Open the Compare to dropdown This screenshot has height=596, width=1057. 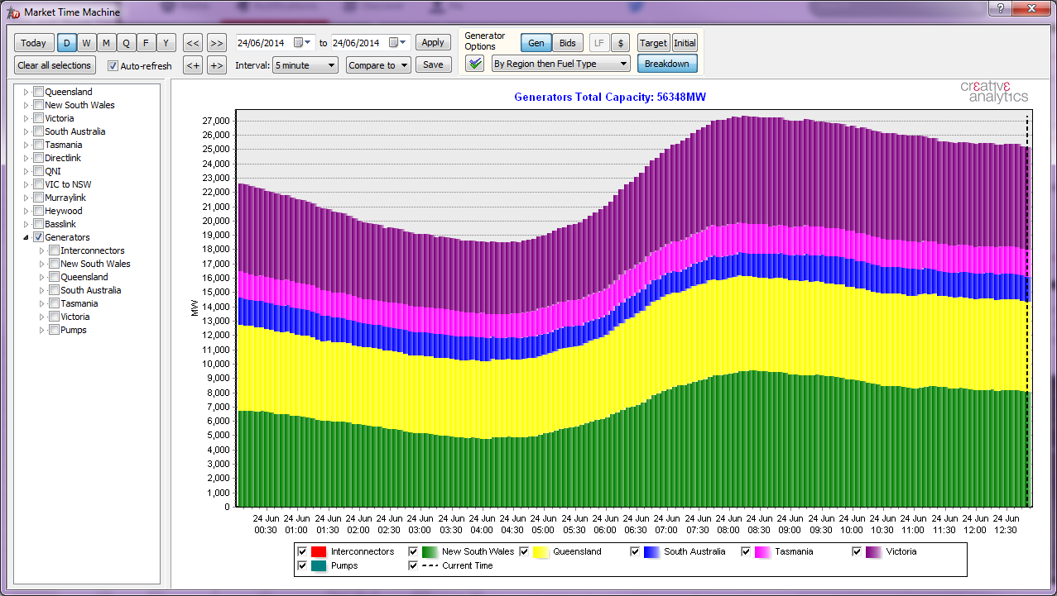[x=378, y=65]
